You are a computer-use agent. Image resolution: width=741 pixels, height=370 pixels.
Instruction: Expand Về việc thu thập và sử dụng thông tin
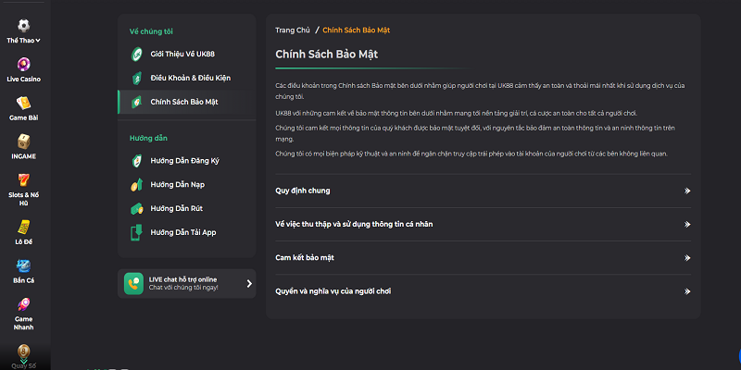pyautogui.click(x=481, y=224)
